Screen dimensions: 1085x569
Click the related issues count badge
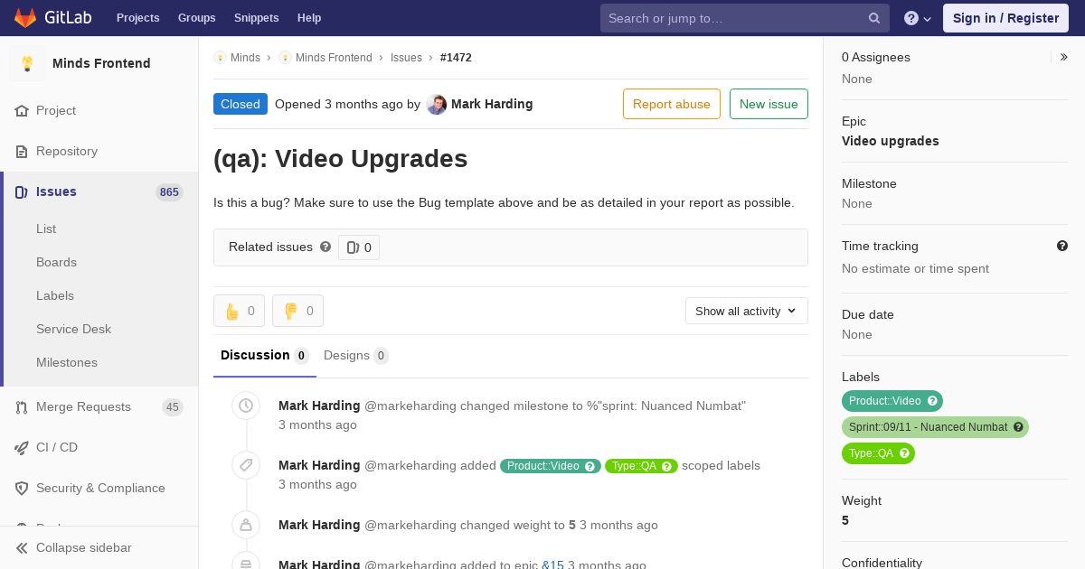[359, 247]
